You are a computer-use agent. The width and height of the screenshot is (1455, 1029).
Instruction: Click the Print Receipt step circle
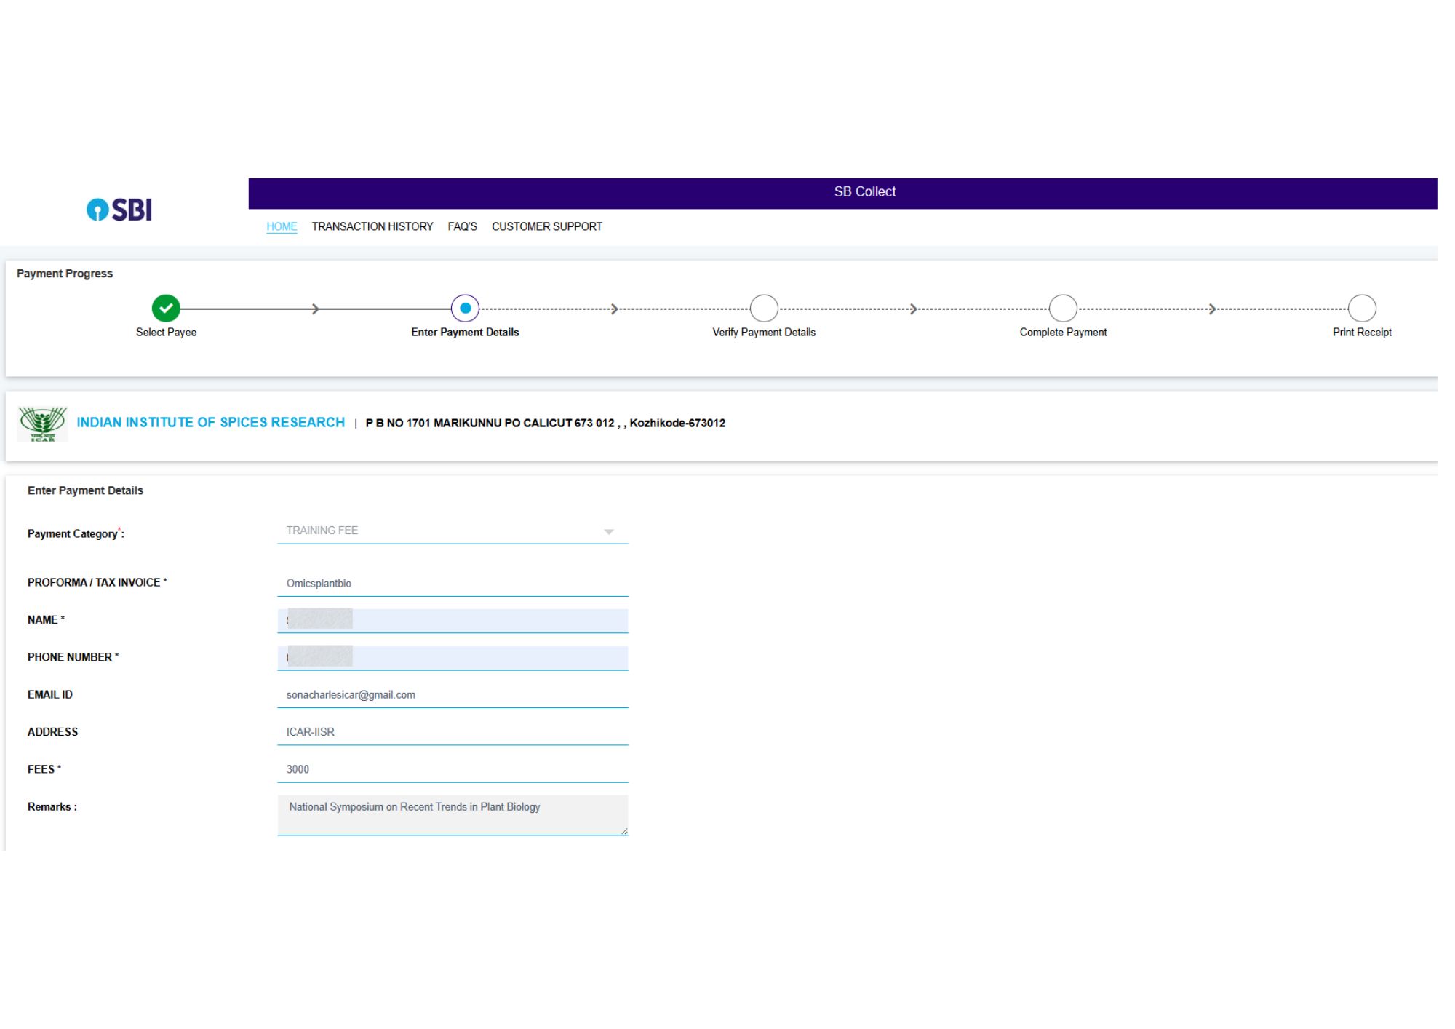tap(1362, 308)
